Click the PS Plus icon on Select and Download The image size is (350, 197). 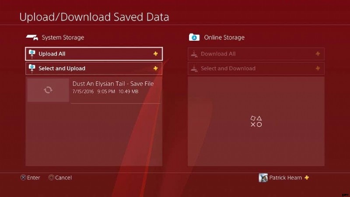(318, 68)
